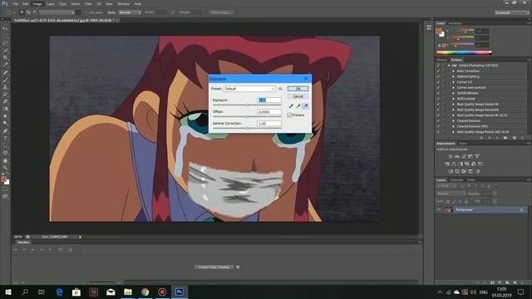Switch to the Swatches tab
The image size is (532, 299).
pos(456,23)
